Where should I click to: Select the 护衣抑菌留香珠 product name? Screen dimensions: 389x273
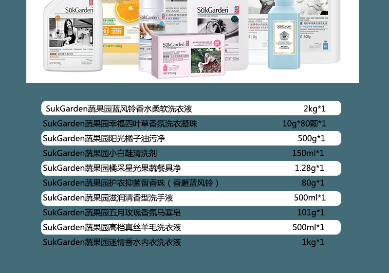(x=131, y=183)
